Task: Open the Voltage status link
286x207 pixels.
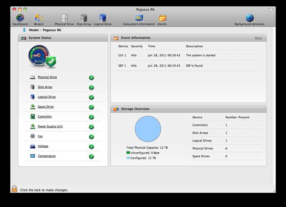Action: (x=43, y=146)
